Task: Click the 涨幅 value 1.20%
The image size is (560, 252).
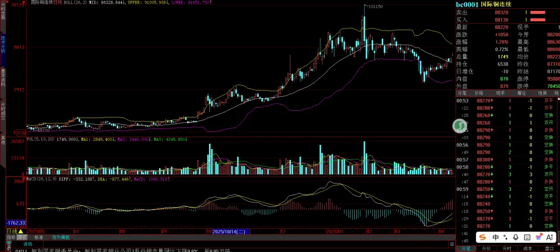Action: click(x=501, y=42)
